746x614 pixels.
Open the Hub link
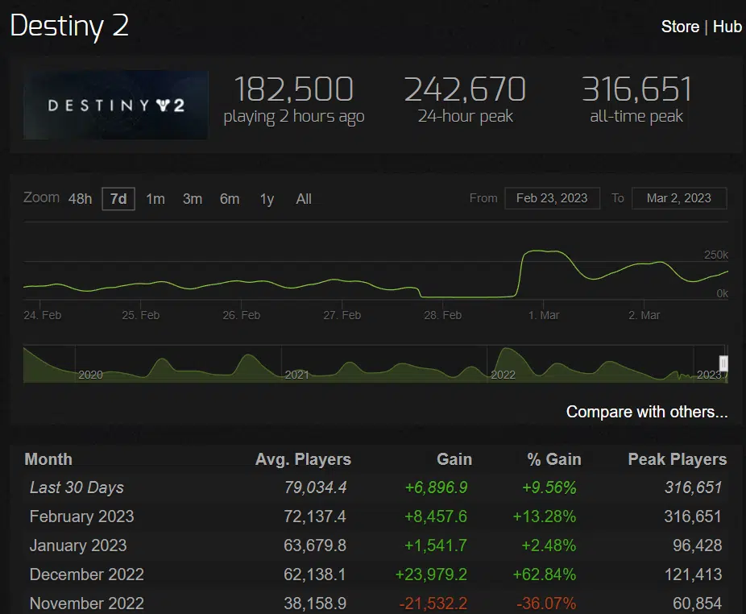tap(727, 26)
